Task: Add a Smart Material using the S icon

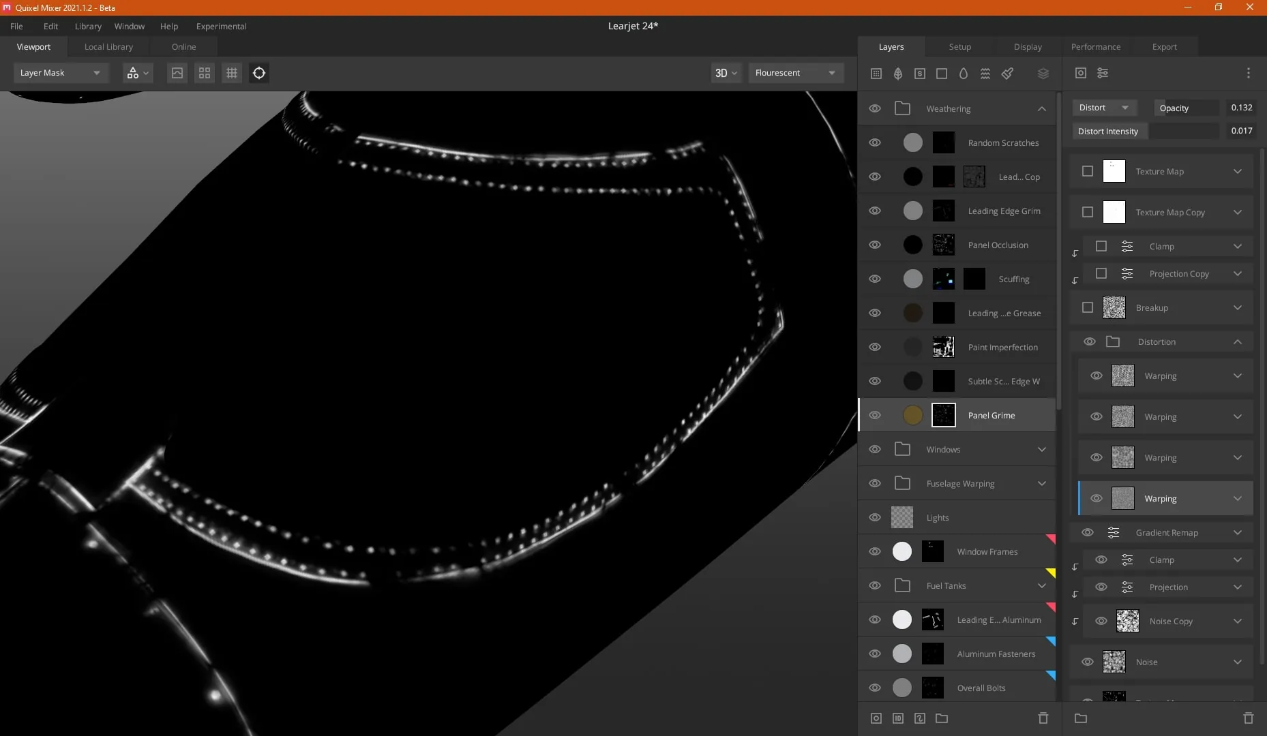Action: [920, 74]
